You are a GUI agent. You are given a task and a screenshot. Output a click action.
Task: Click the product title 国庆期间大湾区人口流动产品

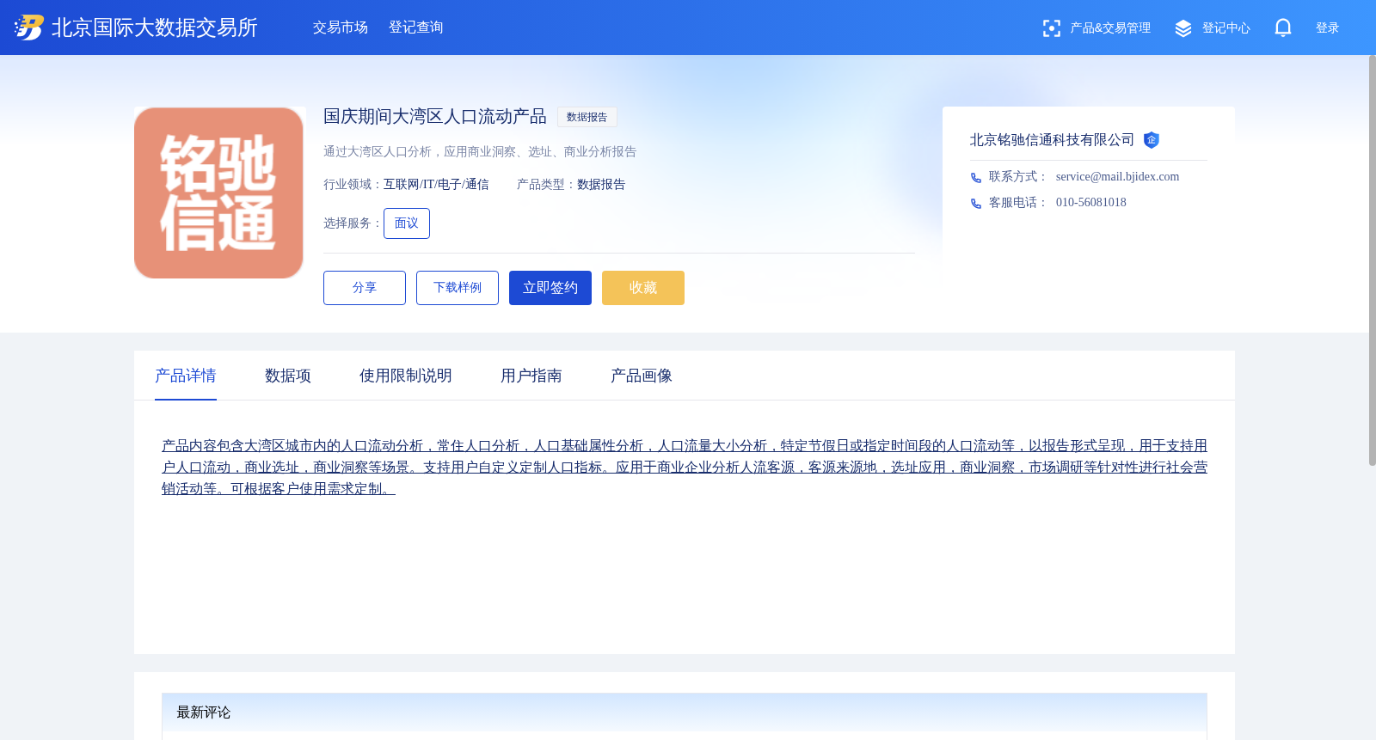click(435, 117)
